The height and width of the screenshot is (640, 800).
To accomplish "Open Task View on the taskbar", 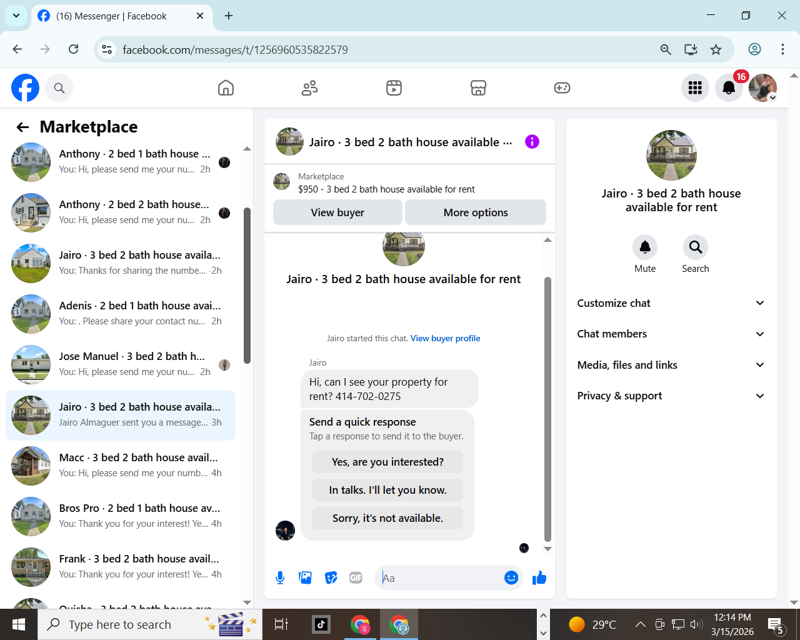I will (x=281, y=624).
